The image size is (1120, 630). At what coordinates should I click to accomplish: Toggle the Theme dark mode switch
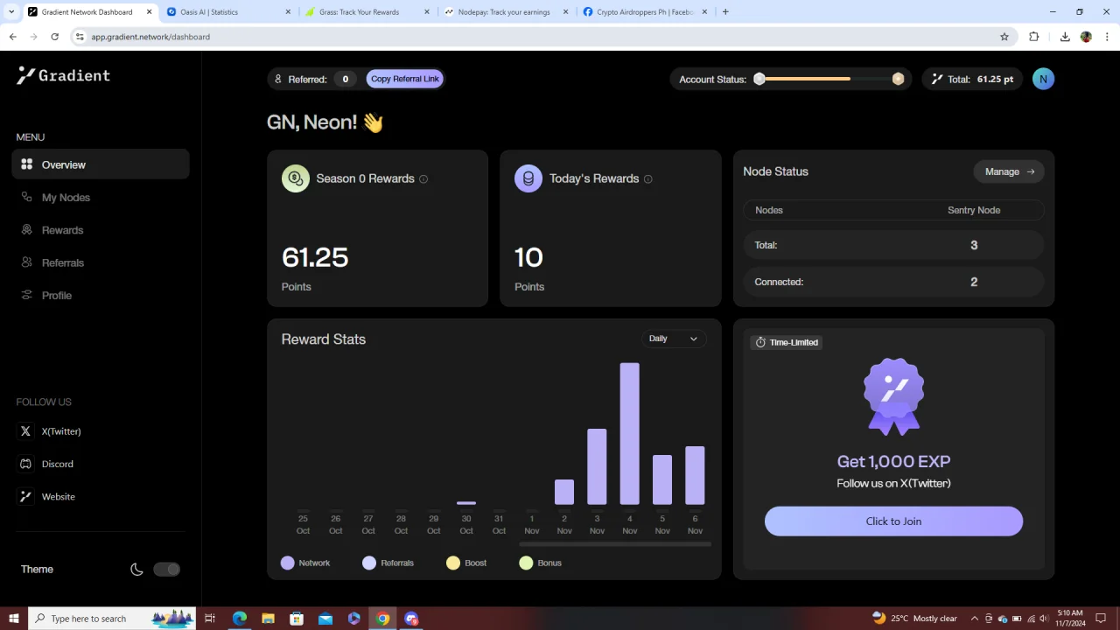click(166, 570)
